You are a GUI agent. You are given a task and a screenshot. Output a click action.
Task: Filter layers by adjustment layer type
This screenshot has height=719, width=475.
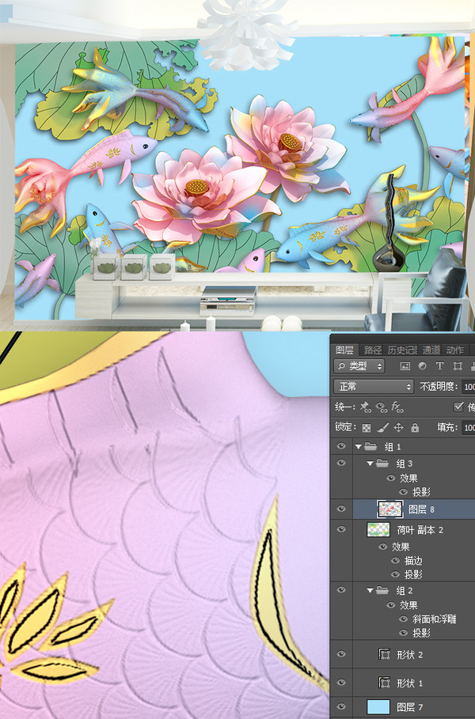point(422,366)
